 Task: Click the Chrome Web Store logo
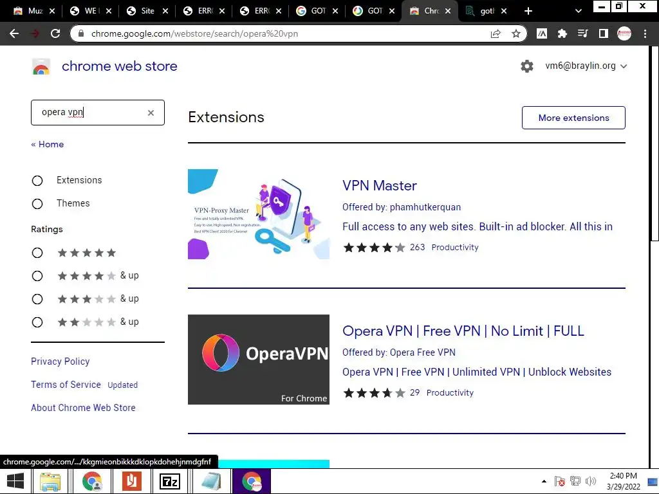click(41, 66)
